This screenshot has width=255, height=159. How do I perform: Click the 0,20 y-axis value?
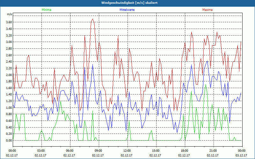point(9,134)
